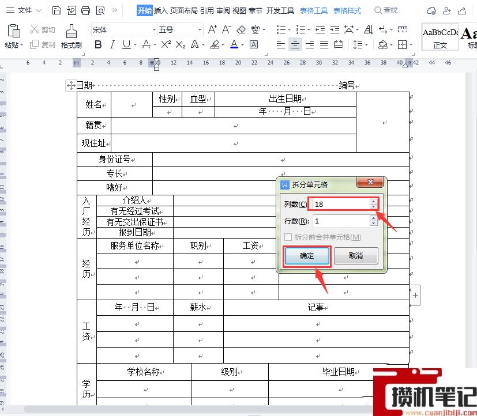Screen dimensions: 477x416
Task: Toggle Subscript formatting
Action: (181, 45)
